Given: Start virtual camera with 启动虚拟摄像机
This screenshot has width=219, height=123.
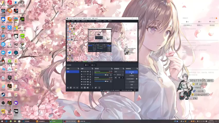Looking at the screenshot, I should point(130,79).
